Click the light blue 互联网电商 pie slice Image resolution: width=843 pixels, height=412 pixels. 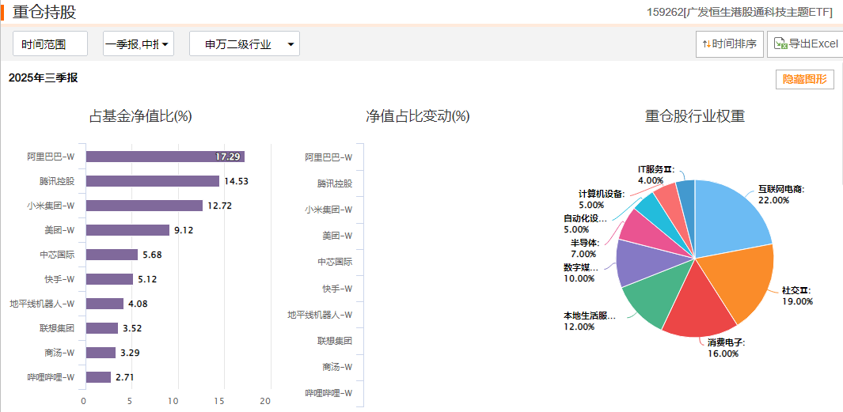731,221
